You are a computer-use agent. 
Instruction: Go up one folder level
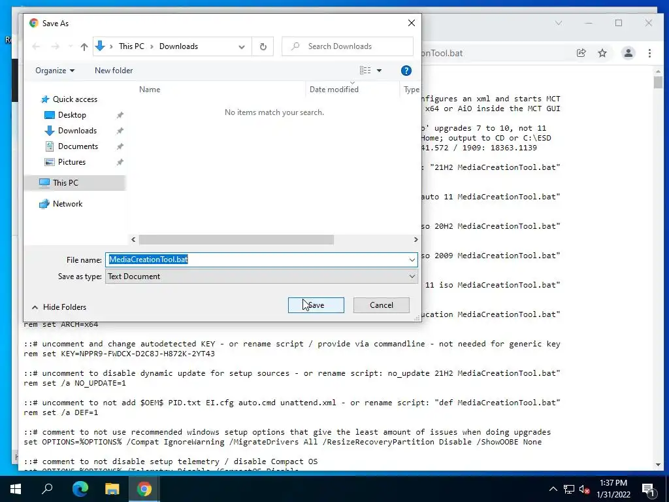[84, 47]
